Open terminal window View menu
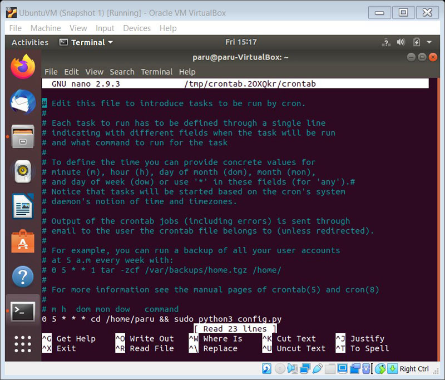The height and width of the screenshot is (380, 445). (95, 72)
